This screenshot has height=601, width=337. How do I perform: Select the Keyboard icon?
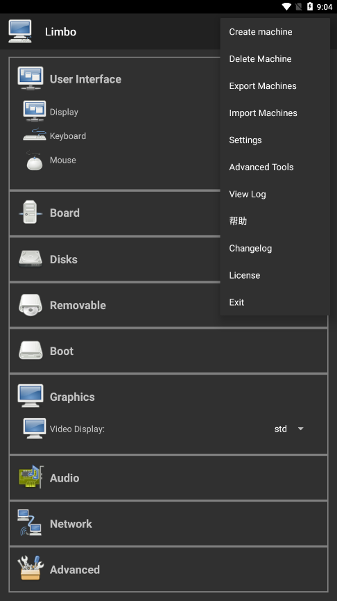click(35, 135)
